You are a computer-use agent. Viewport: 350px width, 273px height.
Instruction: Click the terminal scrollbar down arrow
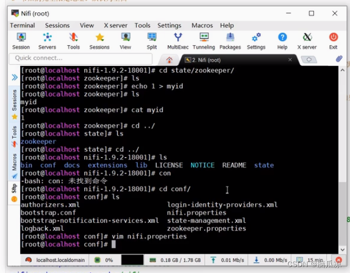(x=342, y=250)
